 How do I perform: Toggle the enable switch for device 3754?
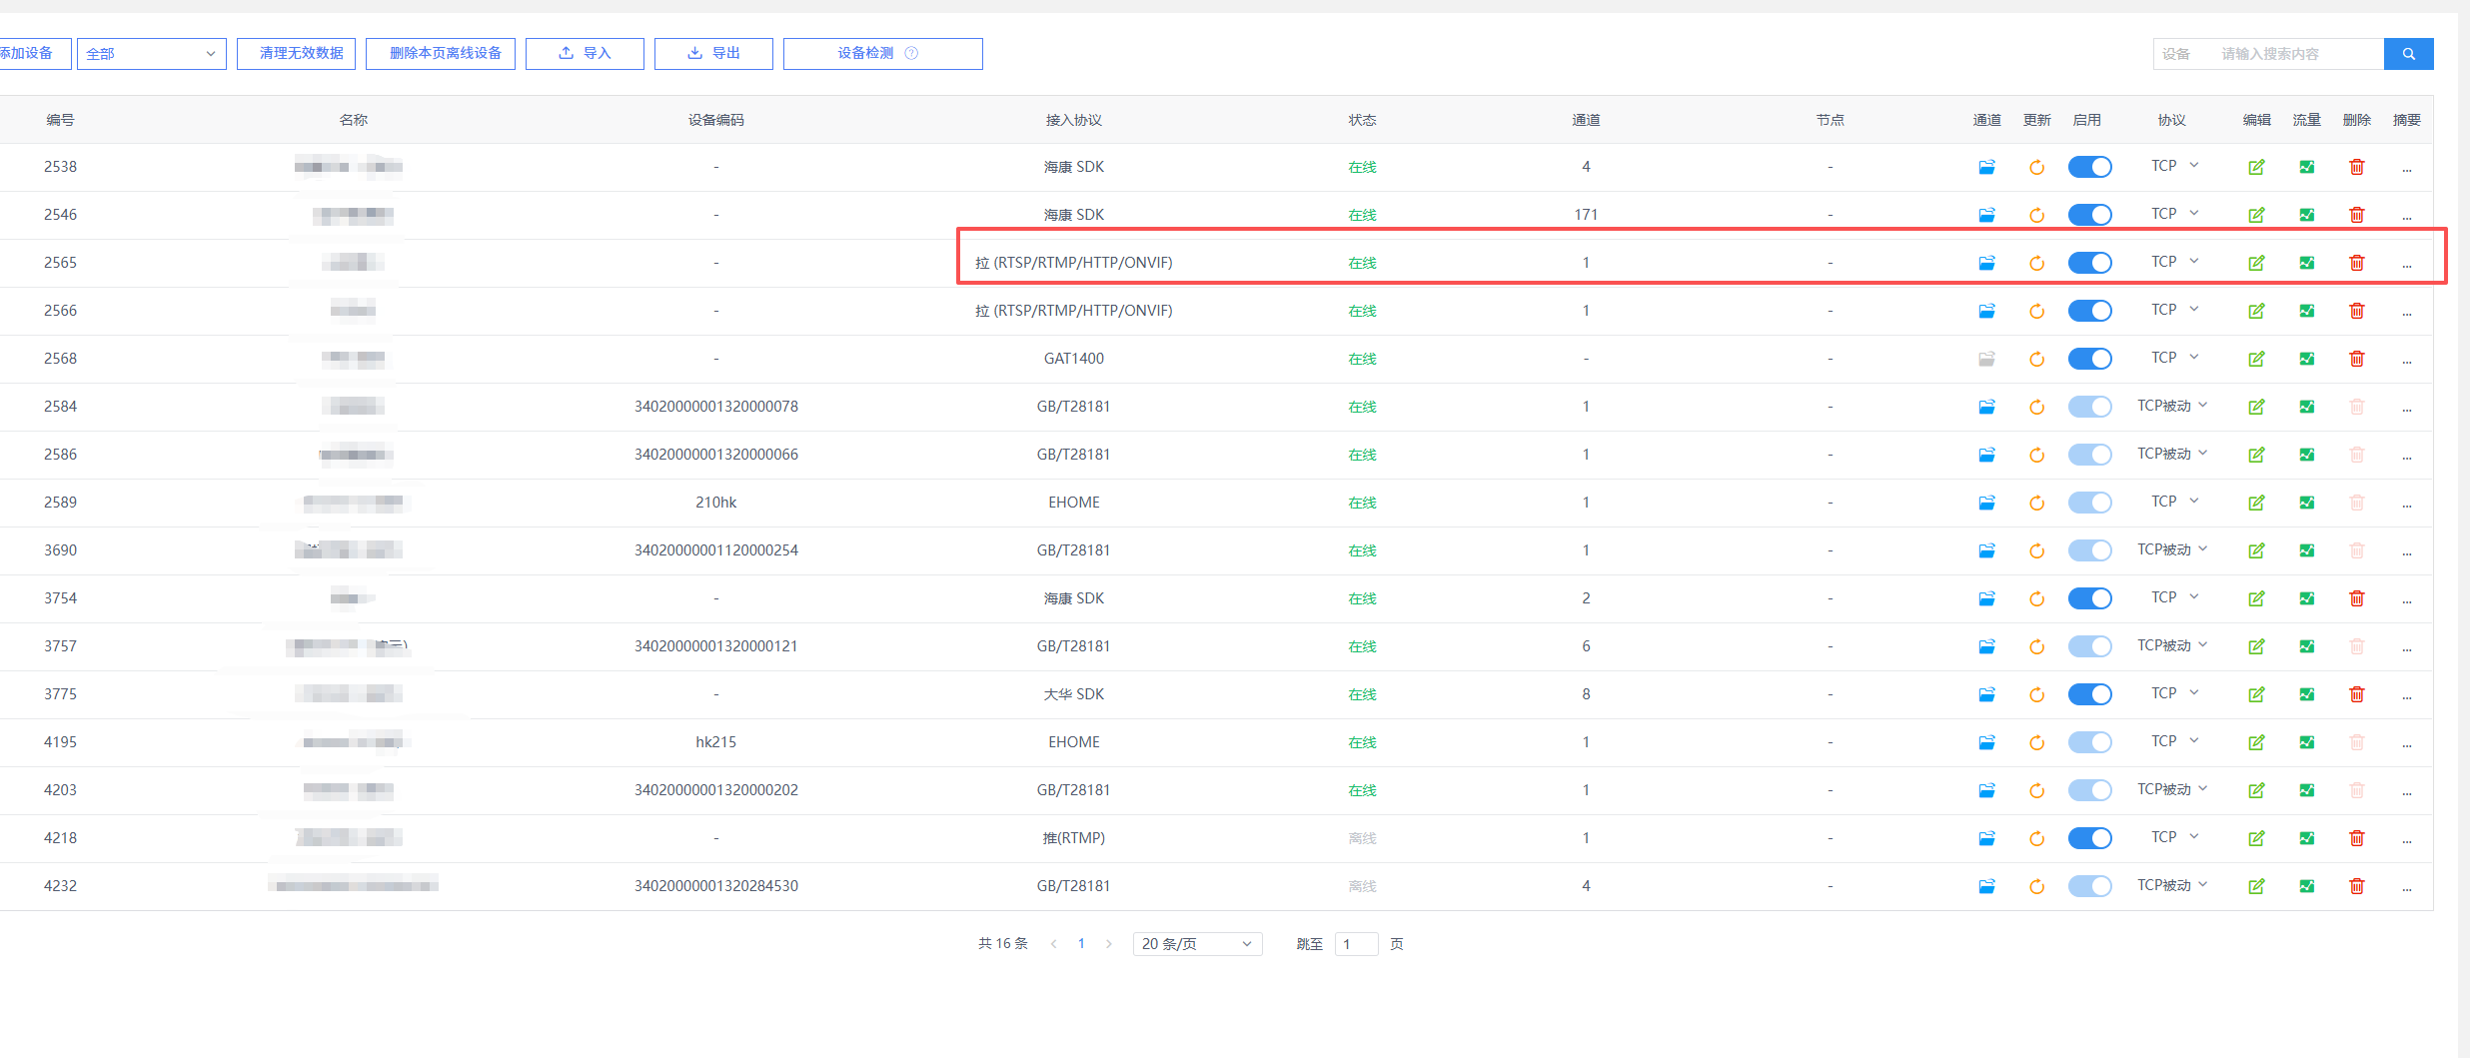click(x=2089, y=598)
